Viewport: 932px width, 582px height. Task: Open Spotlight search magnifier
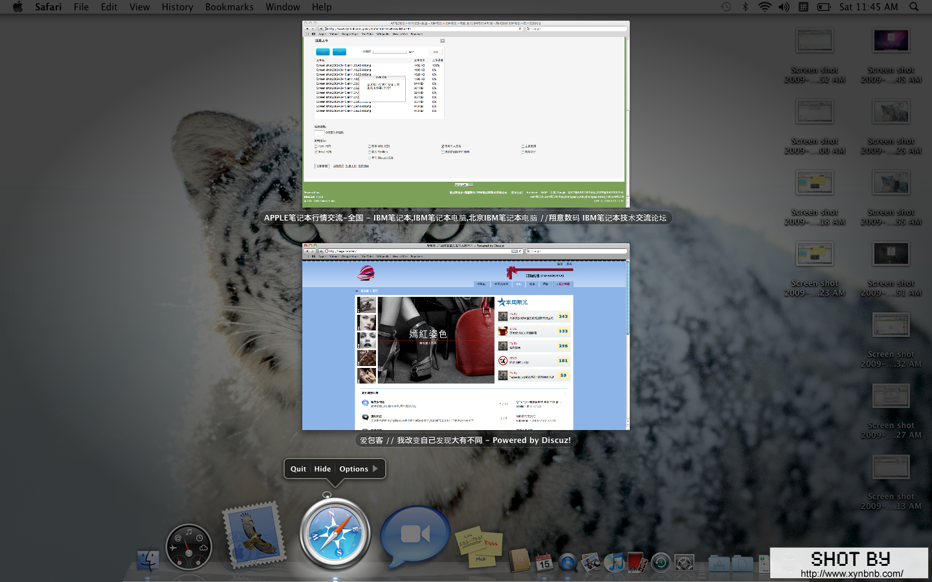click(914, 7)
